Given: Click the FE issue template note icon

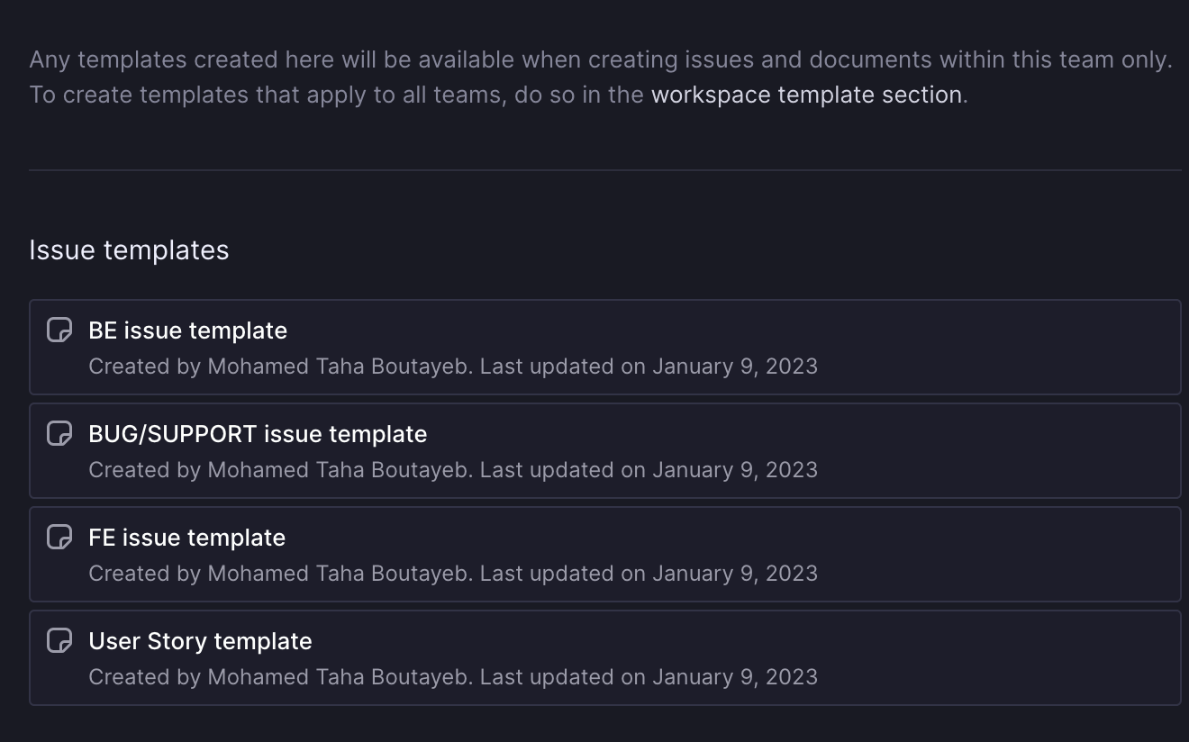Looking at the screenshot, I should click(x=59, y=538).
